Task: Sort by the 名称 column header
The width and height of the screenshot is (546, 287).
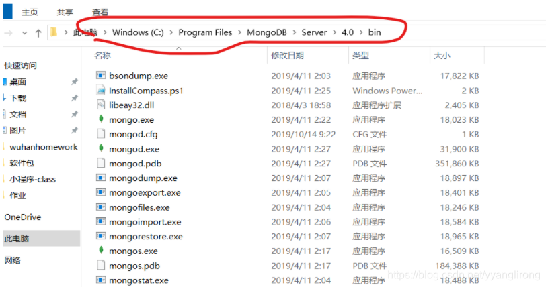Action: [102, 55]
